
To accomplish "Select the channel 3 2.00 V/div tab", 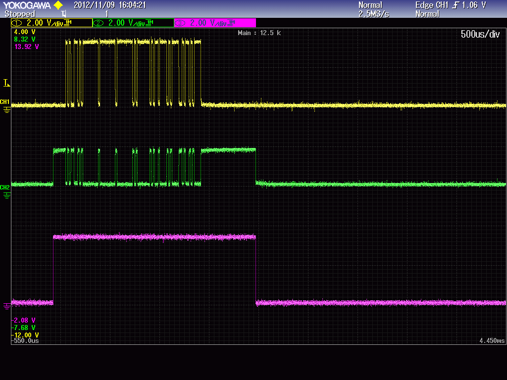I will point(215,23).
